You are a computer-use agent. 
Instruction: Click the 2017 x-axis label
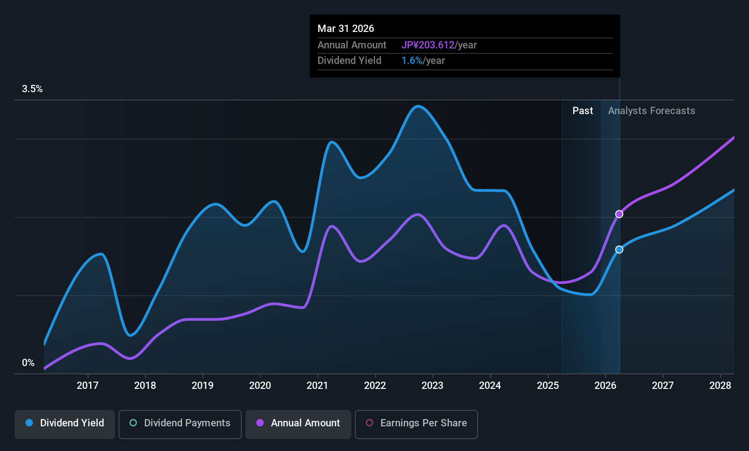[x=88, y=386]
